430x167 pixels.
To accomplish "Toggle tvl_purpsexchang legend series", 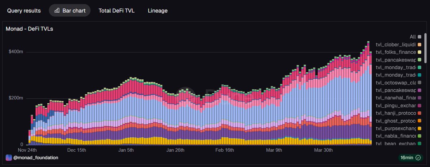I will tap(398, 128).
